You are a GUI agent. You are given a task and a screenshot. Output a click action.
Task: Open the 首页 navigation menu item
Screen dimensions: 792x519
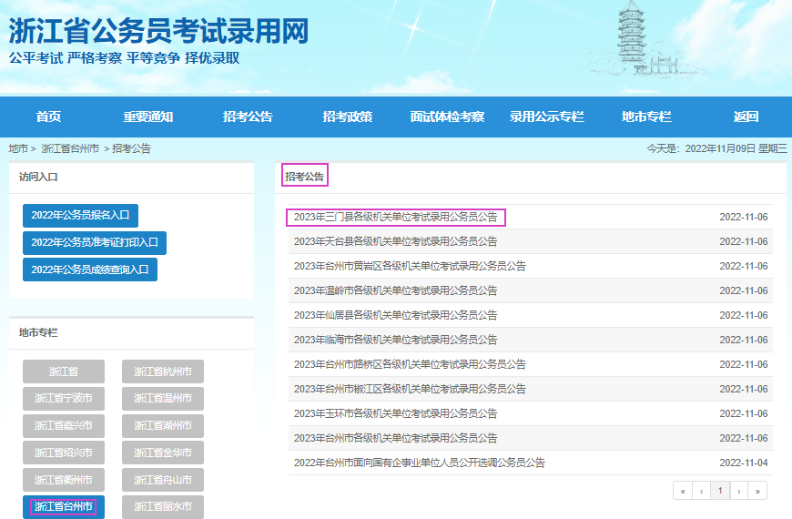(x=48, y=117)
